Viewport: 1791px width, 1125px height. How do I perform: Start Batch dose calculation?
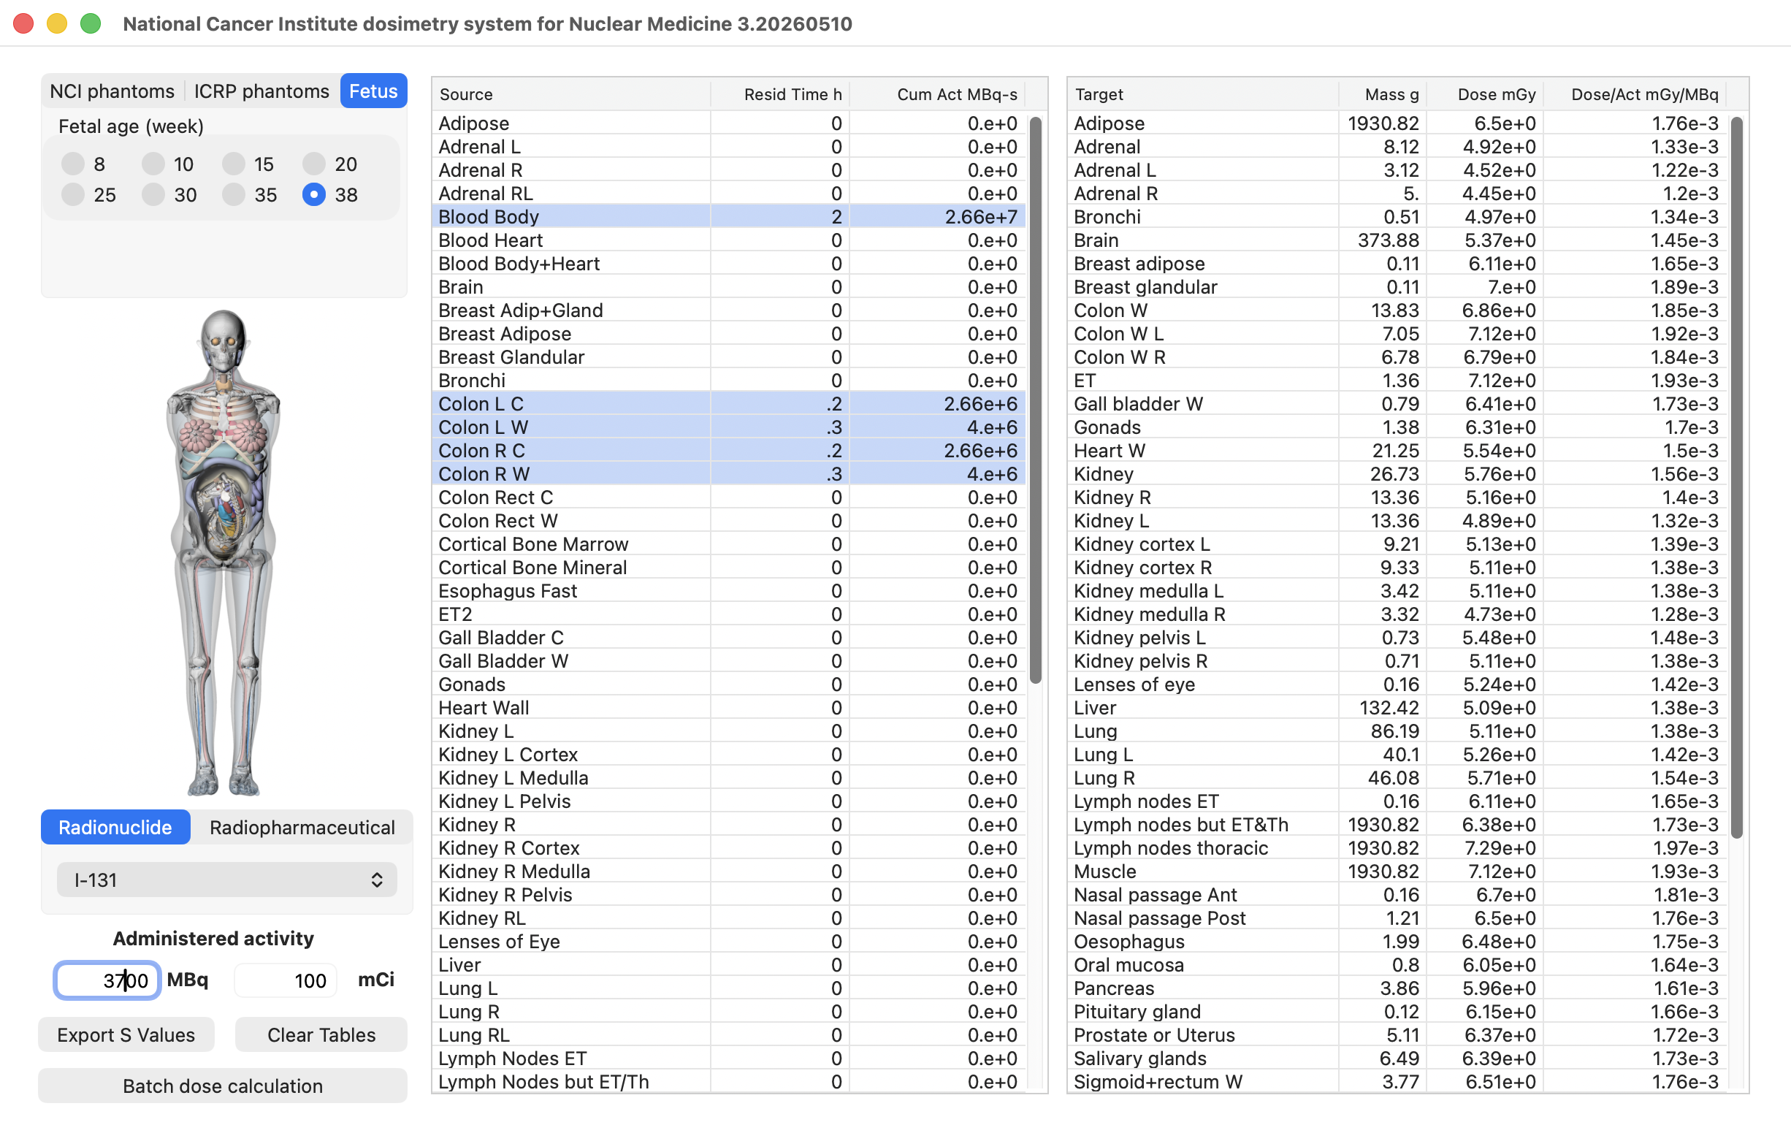click(223, 1086)
